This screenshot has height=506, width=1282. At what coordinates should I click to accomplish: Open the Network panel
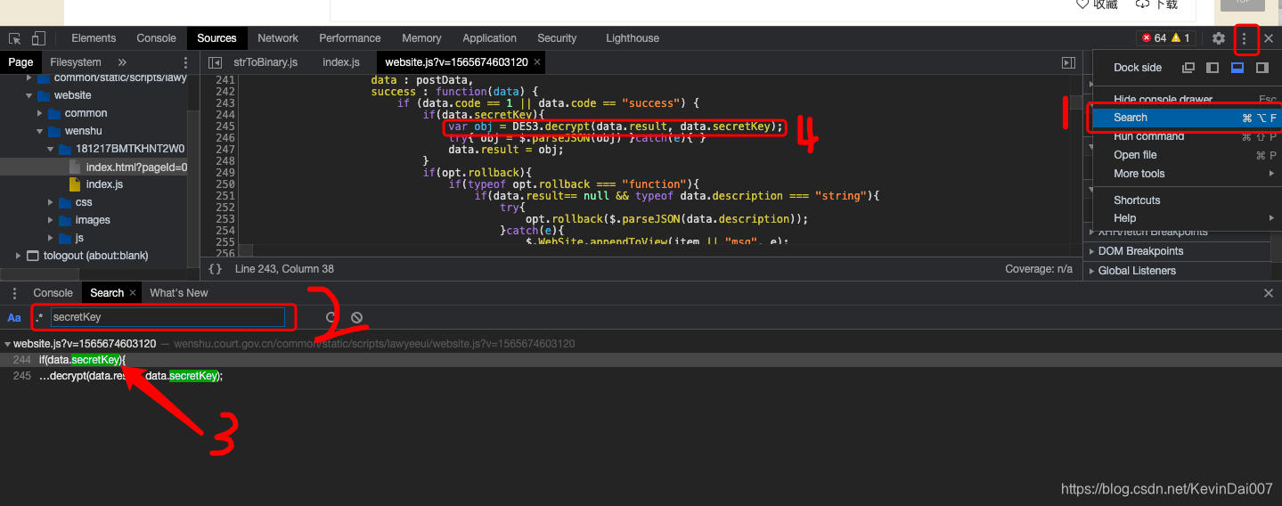click(x=278, y=38)
